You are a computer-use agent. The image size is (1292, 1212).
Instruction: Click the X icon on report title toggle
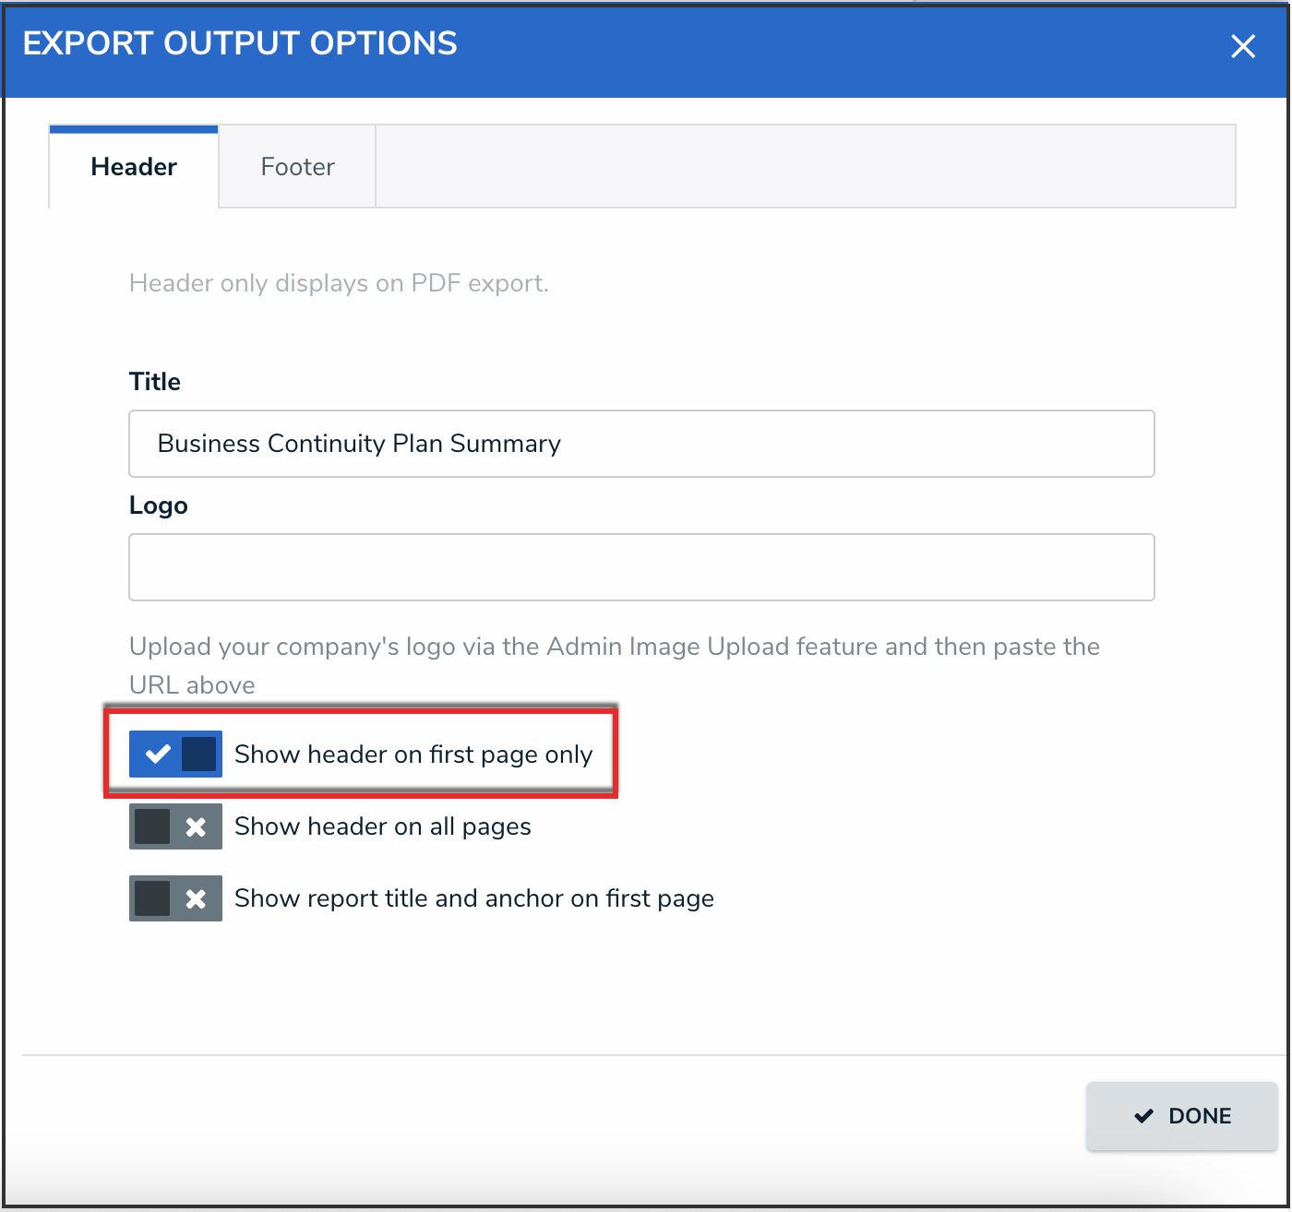click(x=196, y=898)
